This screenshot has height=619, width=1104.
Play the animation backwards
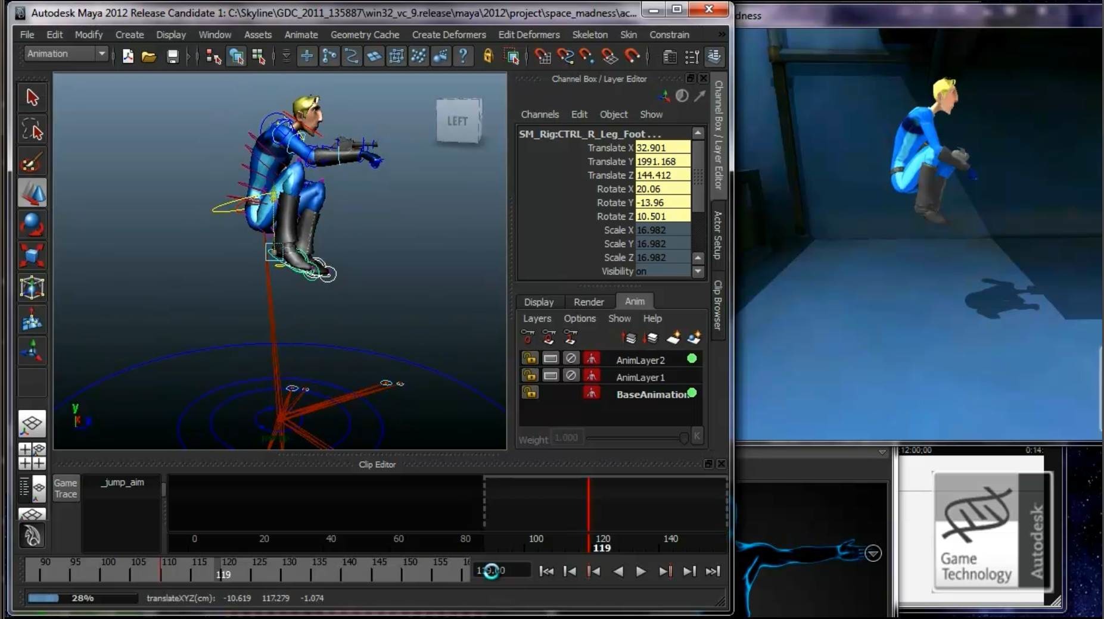click(x=618, y=571)
